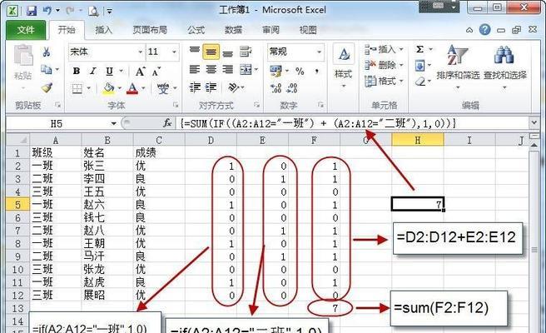
Task: Click the fx Insert Function icon
Action: point(167,123)
